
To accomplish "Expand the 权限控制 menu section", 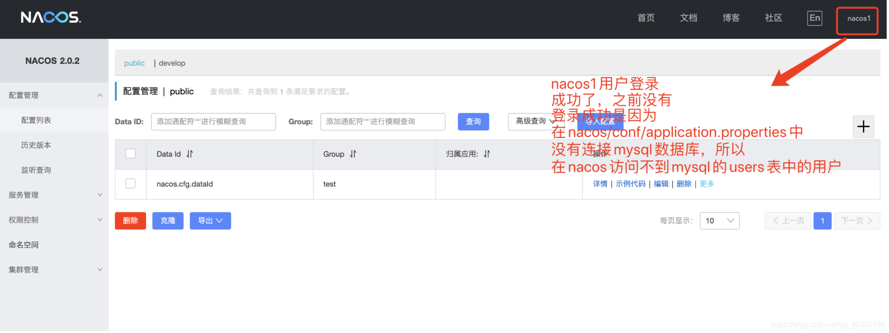I will tap(54, 220).
